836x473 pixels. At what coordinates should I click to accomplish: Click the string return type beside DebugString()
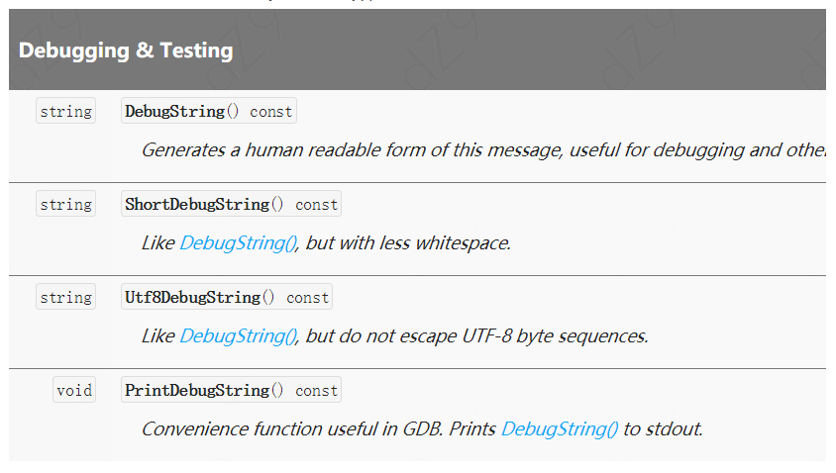tap(66, 111)
